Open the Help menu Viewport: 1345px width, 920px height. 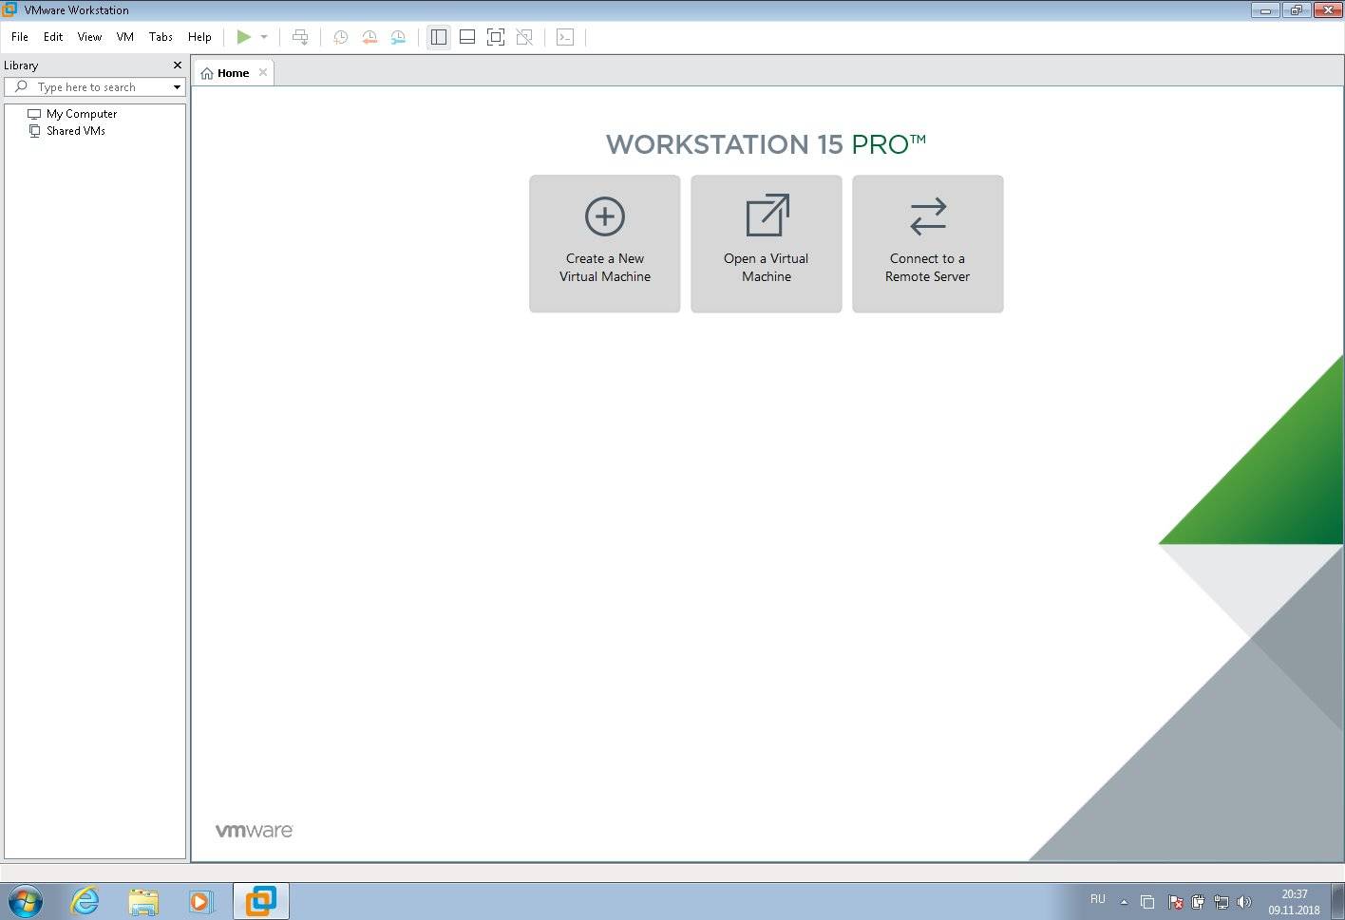pos(199,37)
